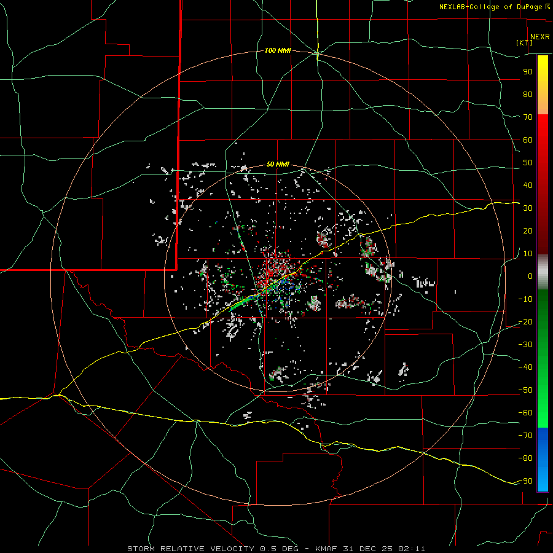The height and width of the screenshot is (553, 553).
Task: Select the blue bottom segment of the color bar
Action: (x=543, y=460)
